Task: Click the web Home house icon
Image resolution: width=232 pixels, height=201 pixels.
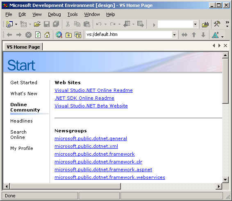Action: click(47, 35)
